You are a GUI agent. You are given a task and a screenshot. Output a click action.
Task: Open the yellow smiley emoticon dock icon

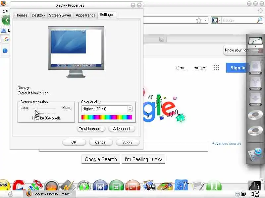click(x=5, y=185)
